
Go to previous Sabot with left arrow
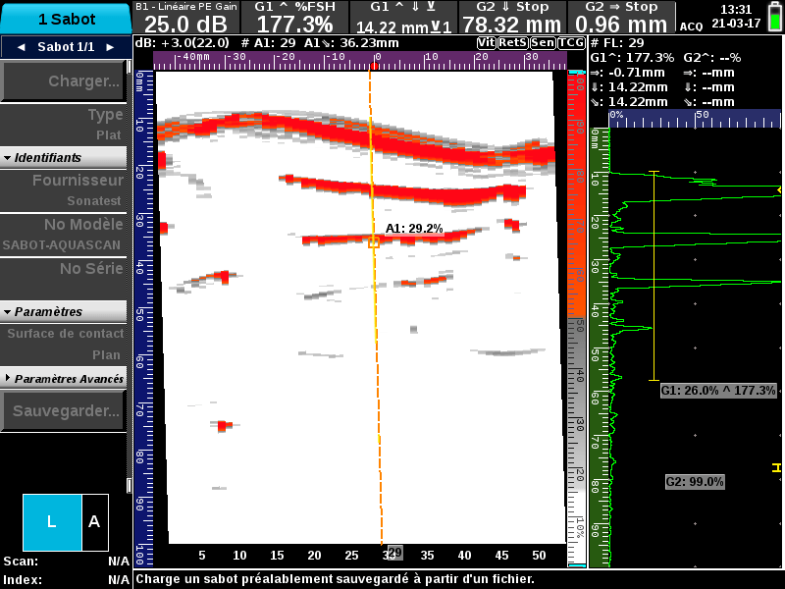pyautogui.click(x=20, y=47)
